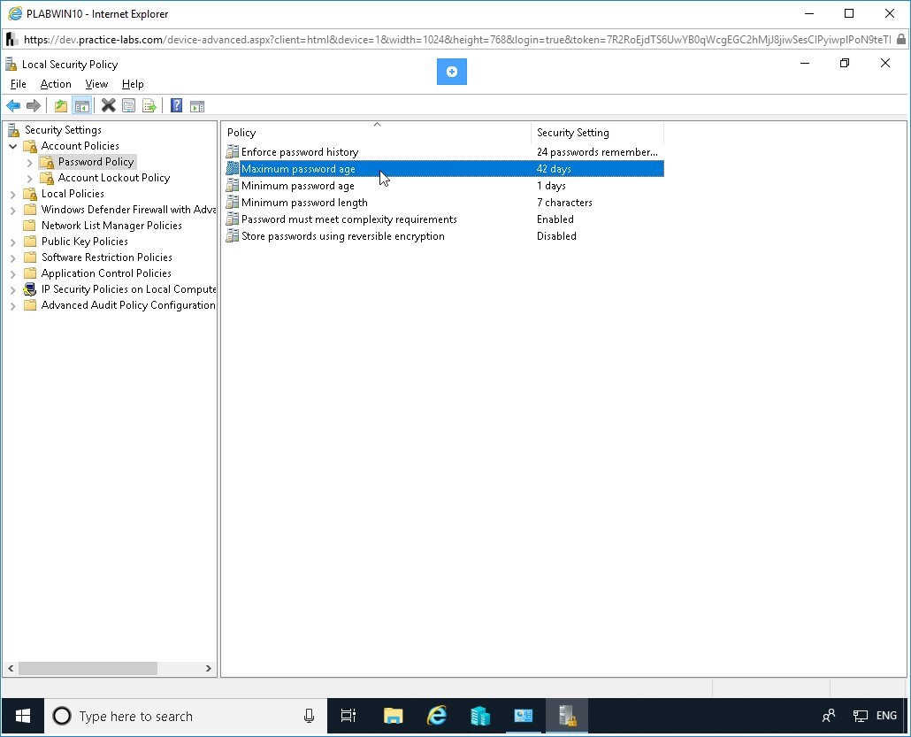This screenshot has height=737, width=911.
Task: Expand Windows Defender Firewall tree node
Action: click(x=12, y=210)
